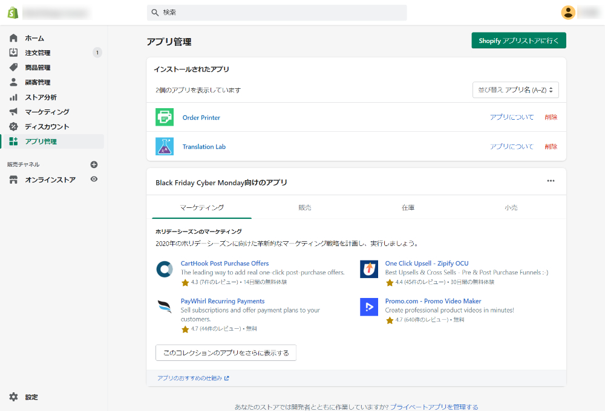Click the CartHook app logo
The image size is (605, 411).
coord(165,269)
